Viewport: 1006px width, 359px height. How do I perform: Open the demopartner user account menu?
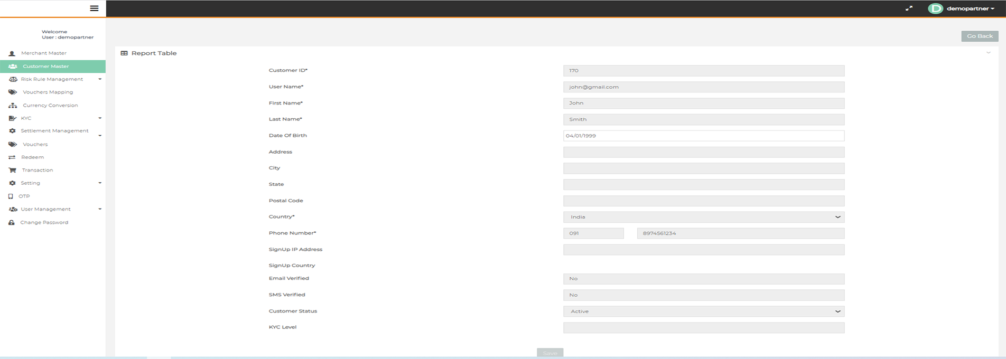(x=963, y=8)
